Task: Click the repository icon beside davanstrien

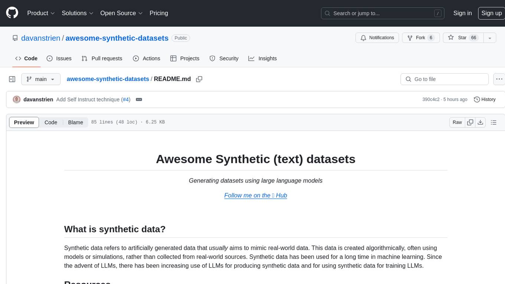Action: (x=15, y=38)
